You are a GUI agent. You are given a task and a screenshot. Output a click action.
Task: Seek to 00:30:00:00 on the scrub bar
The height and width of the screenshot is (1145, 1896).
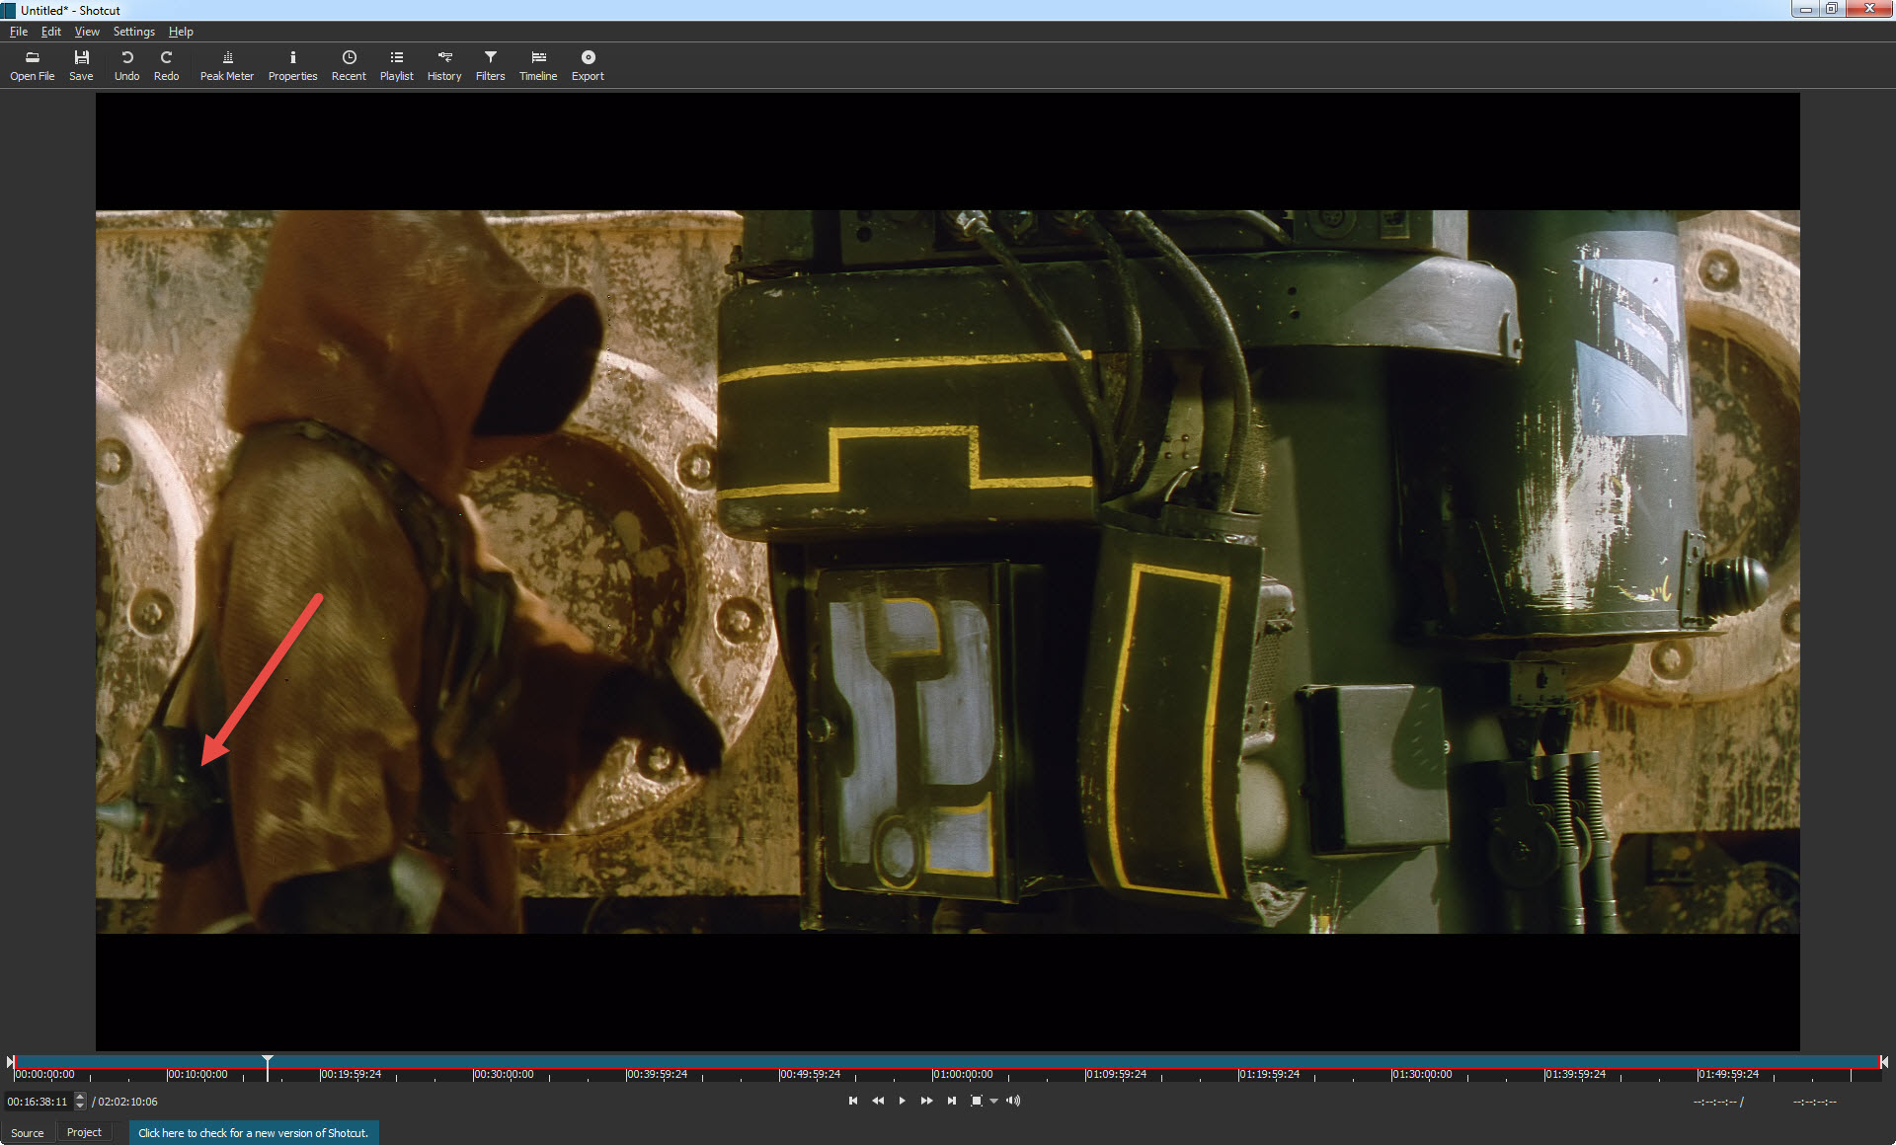coord(504,1074)
